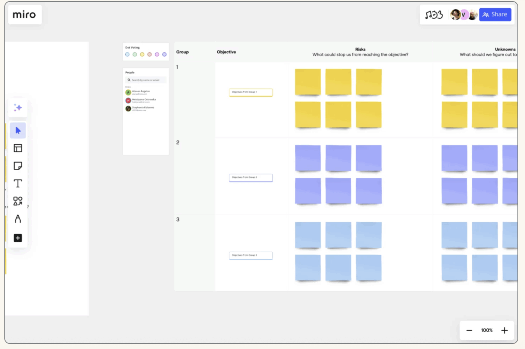Screen dimensions: 525x349
Task: Select the Objectives from Group 3 box
Action: [x=251, y=256]
